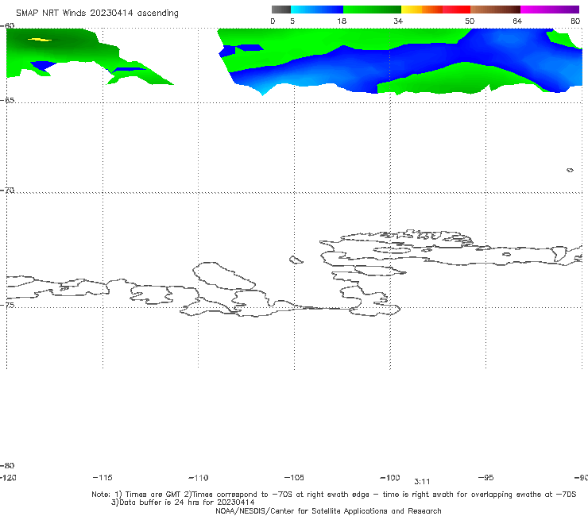Click the color bar label '18'
This screenshot has height=516, width=588.
(x=342, y=21)
